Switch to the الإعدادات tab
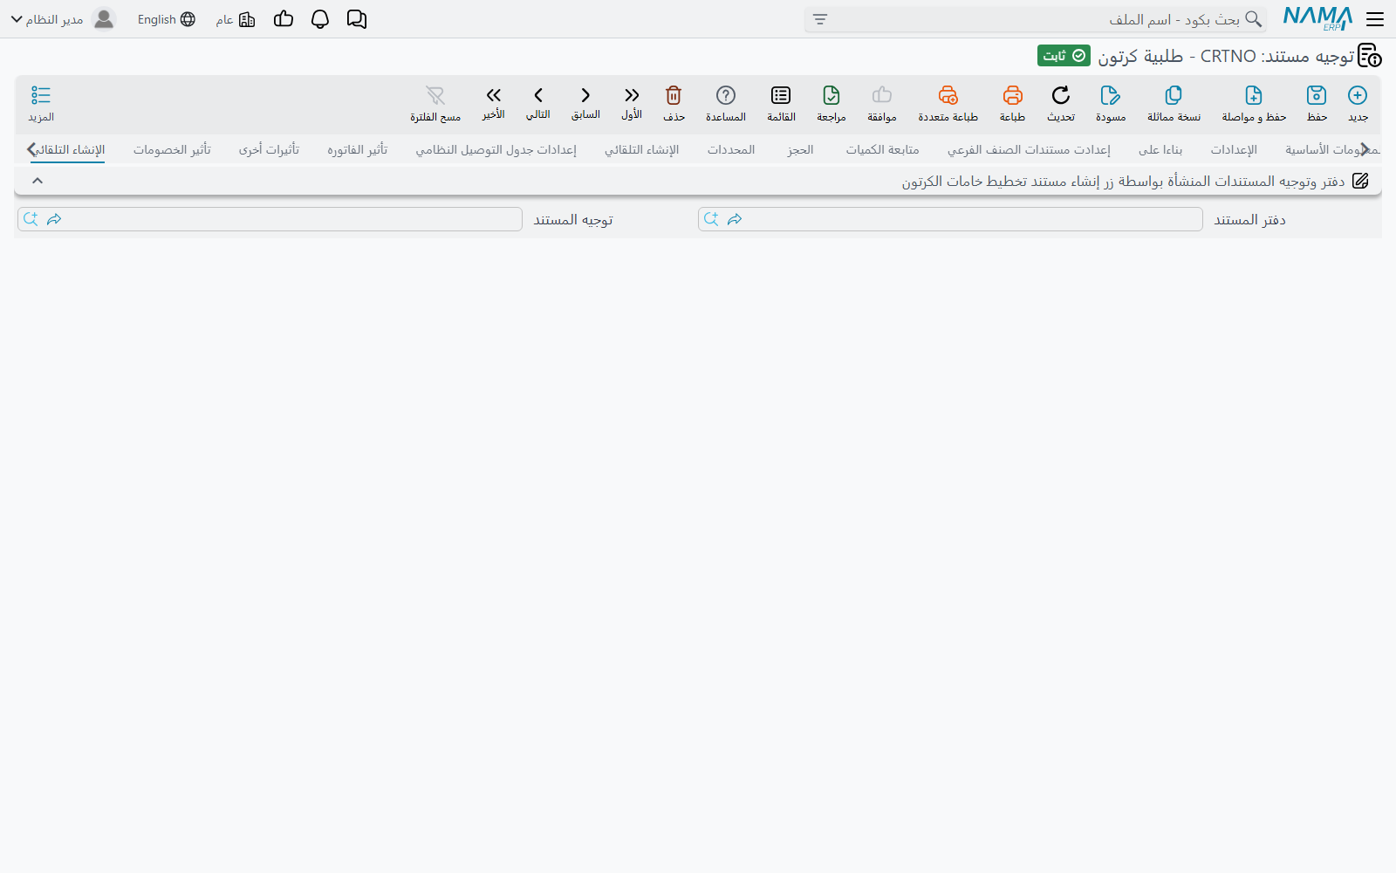Viewport: 1396px width, 873px height. point(1234,150)
